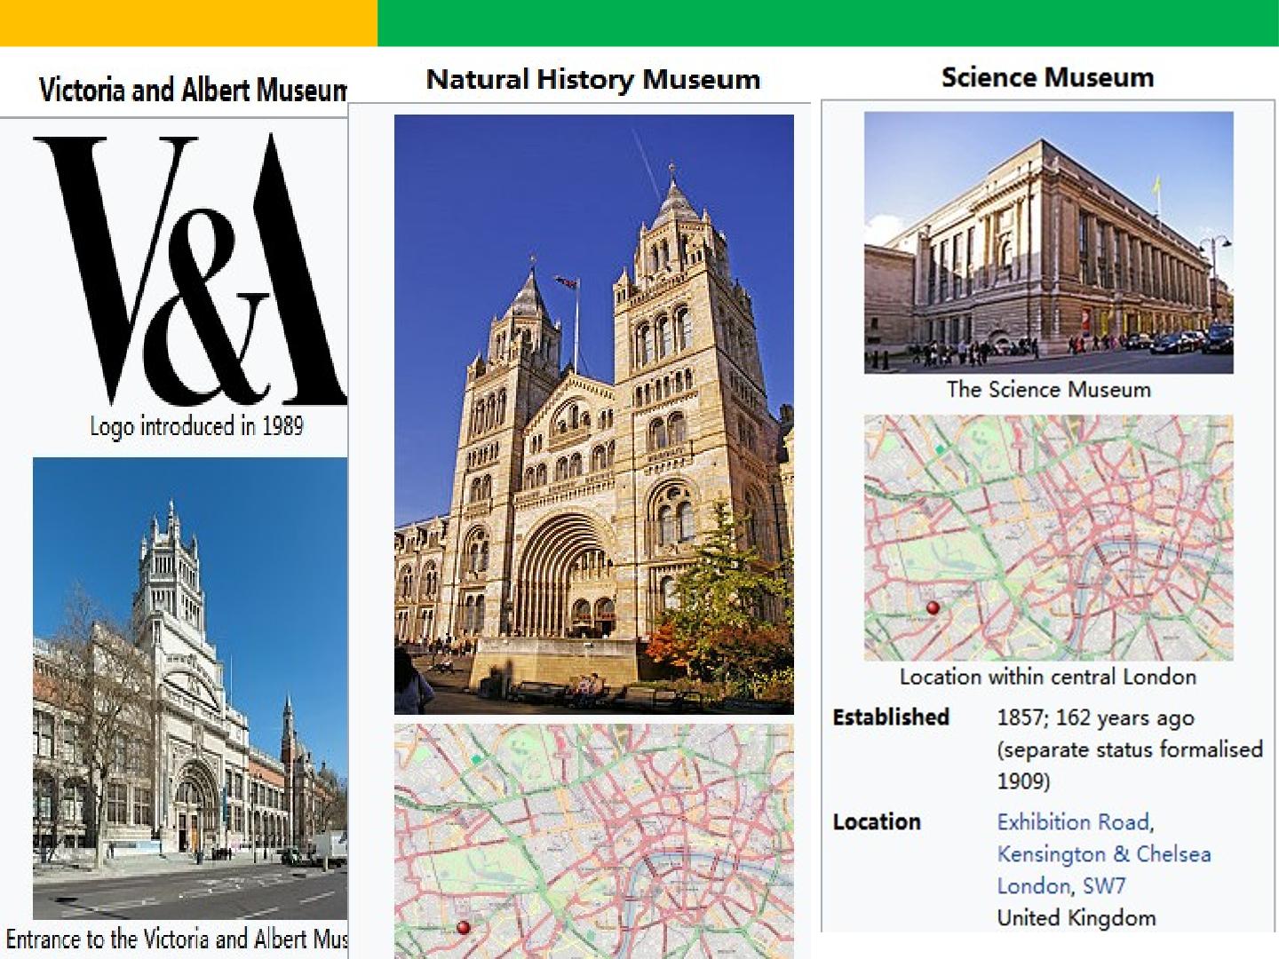Open the Exhibition Road link
The width and height of the screenshot is (1279, 959).
[1073, 822]
